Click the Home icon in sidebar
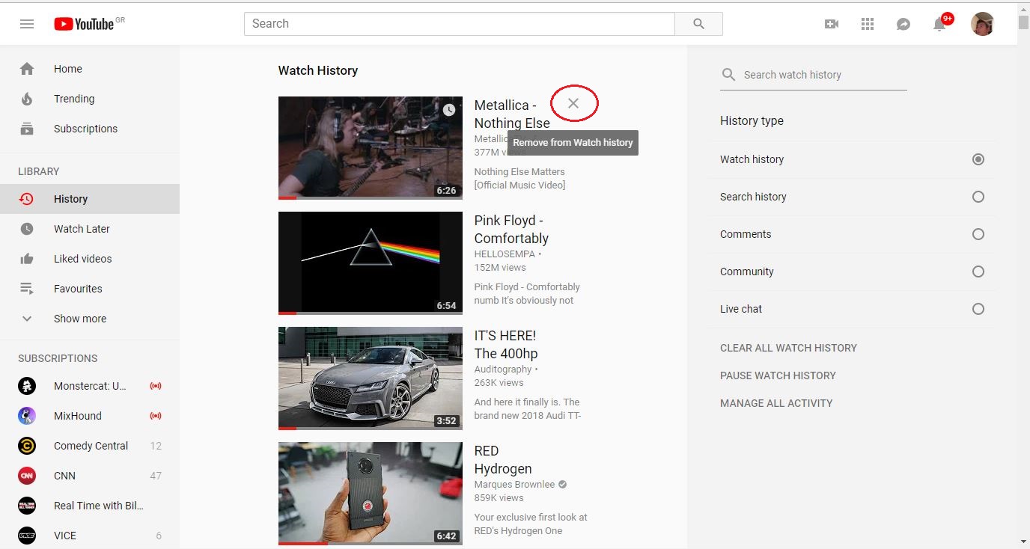This screenshot has width=1030, height=549. (27, 69)
